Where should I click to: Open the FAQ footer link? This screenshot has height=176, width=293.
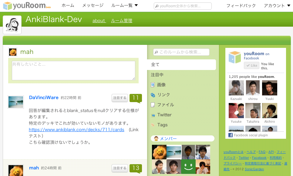(262, 152)
